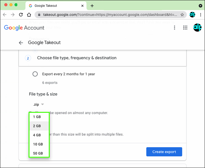This screenshot has width=205, height=168.
Task: Reload the page with the refresh icon
Action: (x=21, y=15)
